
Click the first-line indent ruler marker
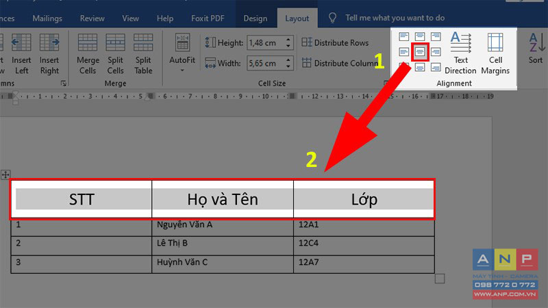point(15,94)
